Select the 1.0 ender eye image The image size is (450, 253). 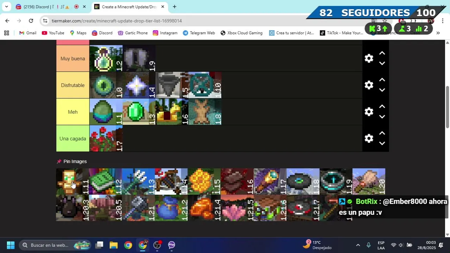106,85
